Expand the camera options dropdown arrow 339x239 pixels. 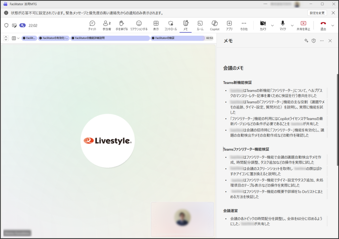coord(272,25)
